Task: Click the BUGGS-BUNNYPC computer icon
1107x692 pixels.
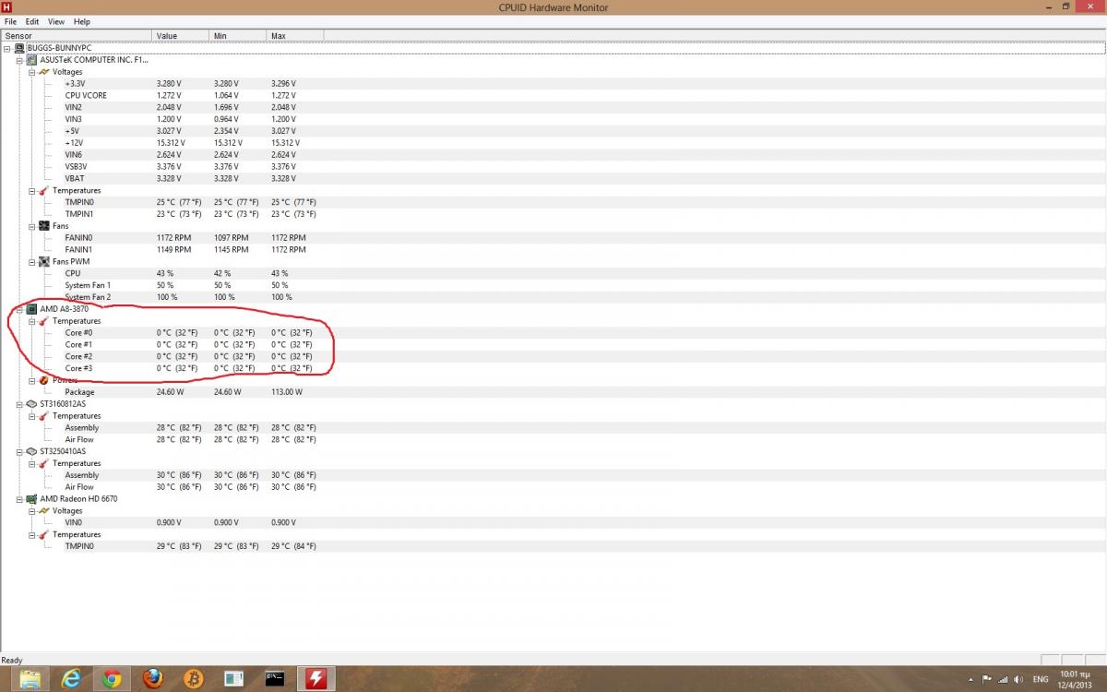Action: (19, 48)
